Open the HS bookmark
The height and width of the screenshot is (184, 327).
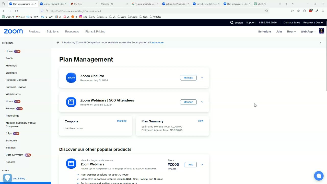pos(74,17)
